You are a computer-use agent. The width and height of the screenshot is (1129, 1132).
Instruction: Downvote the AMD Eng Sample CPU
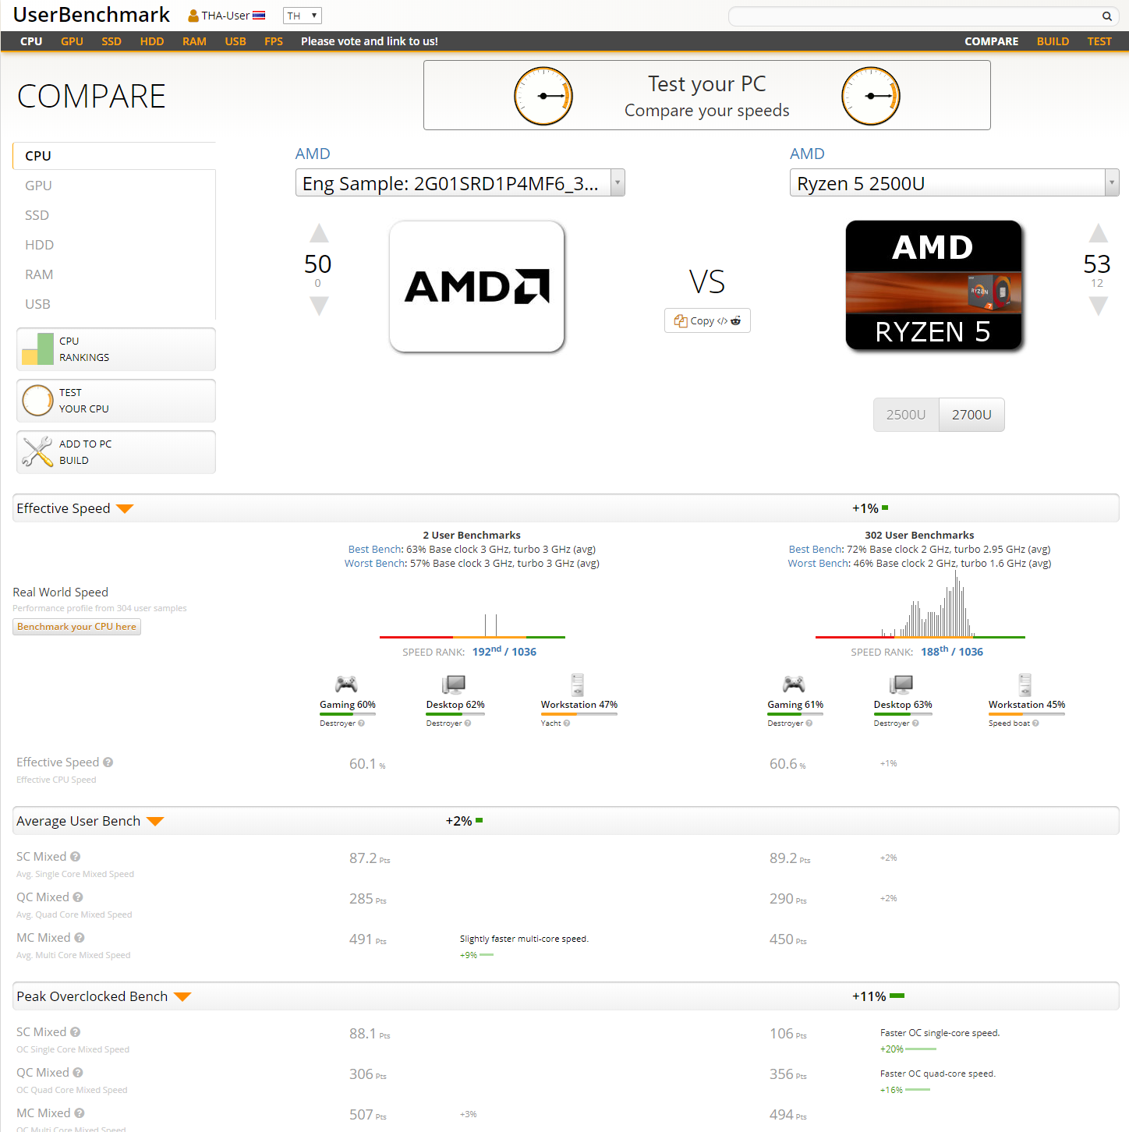pos(319,306)
